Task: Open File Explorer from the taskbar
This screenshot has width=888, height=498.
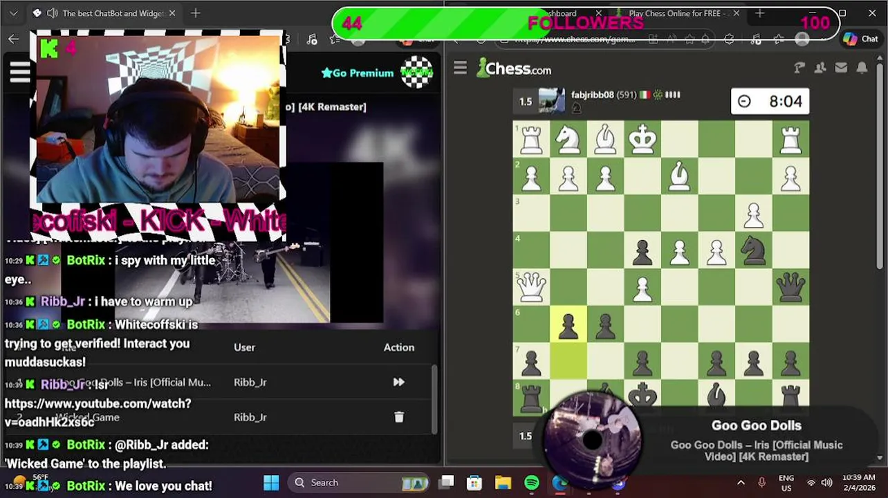Action: click(503, 482)
